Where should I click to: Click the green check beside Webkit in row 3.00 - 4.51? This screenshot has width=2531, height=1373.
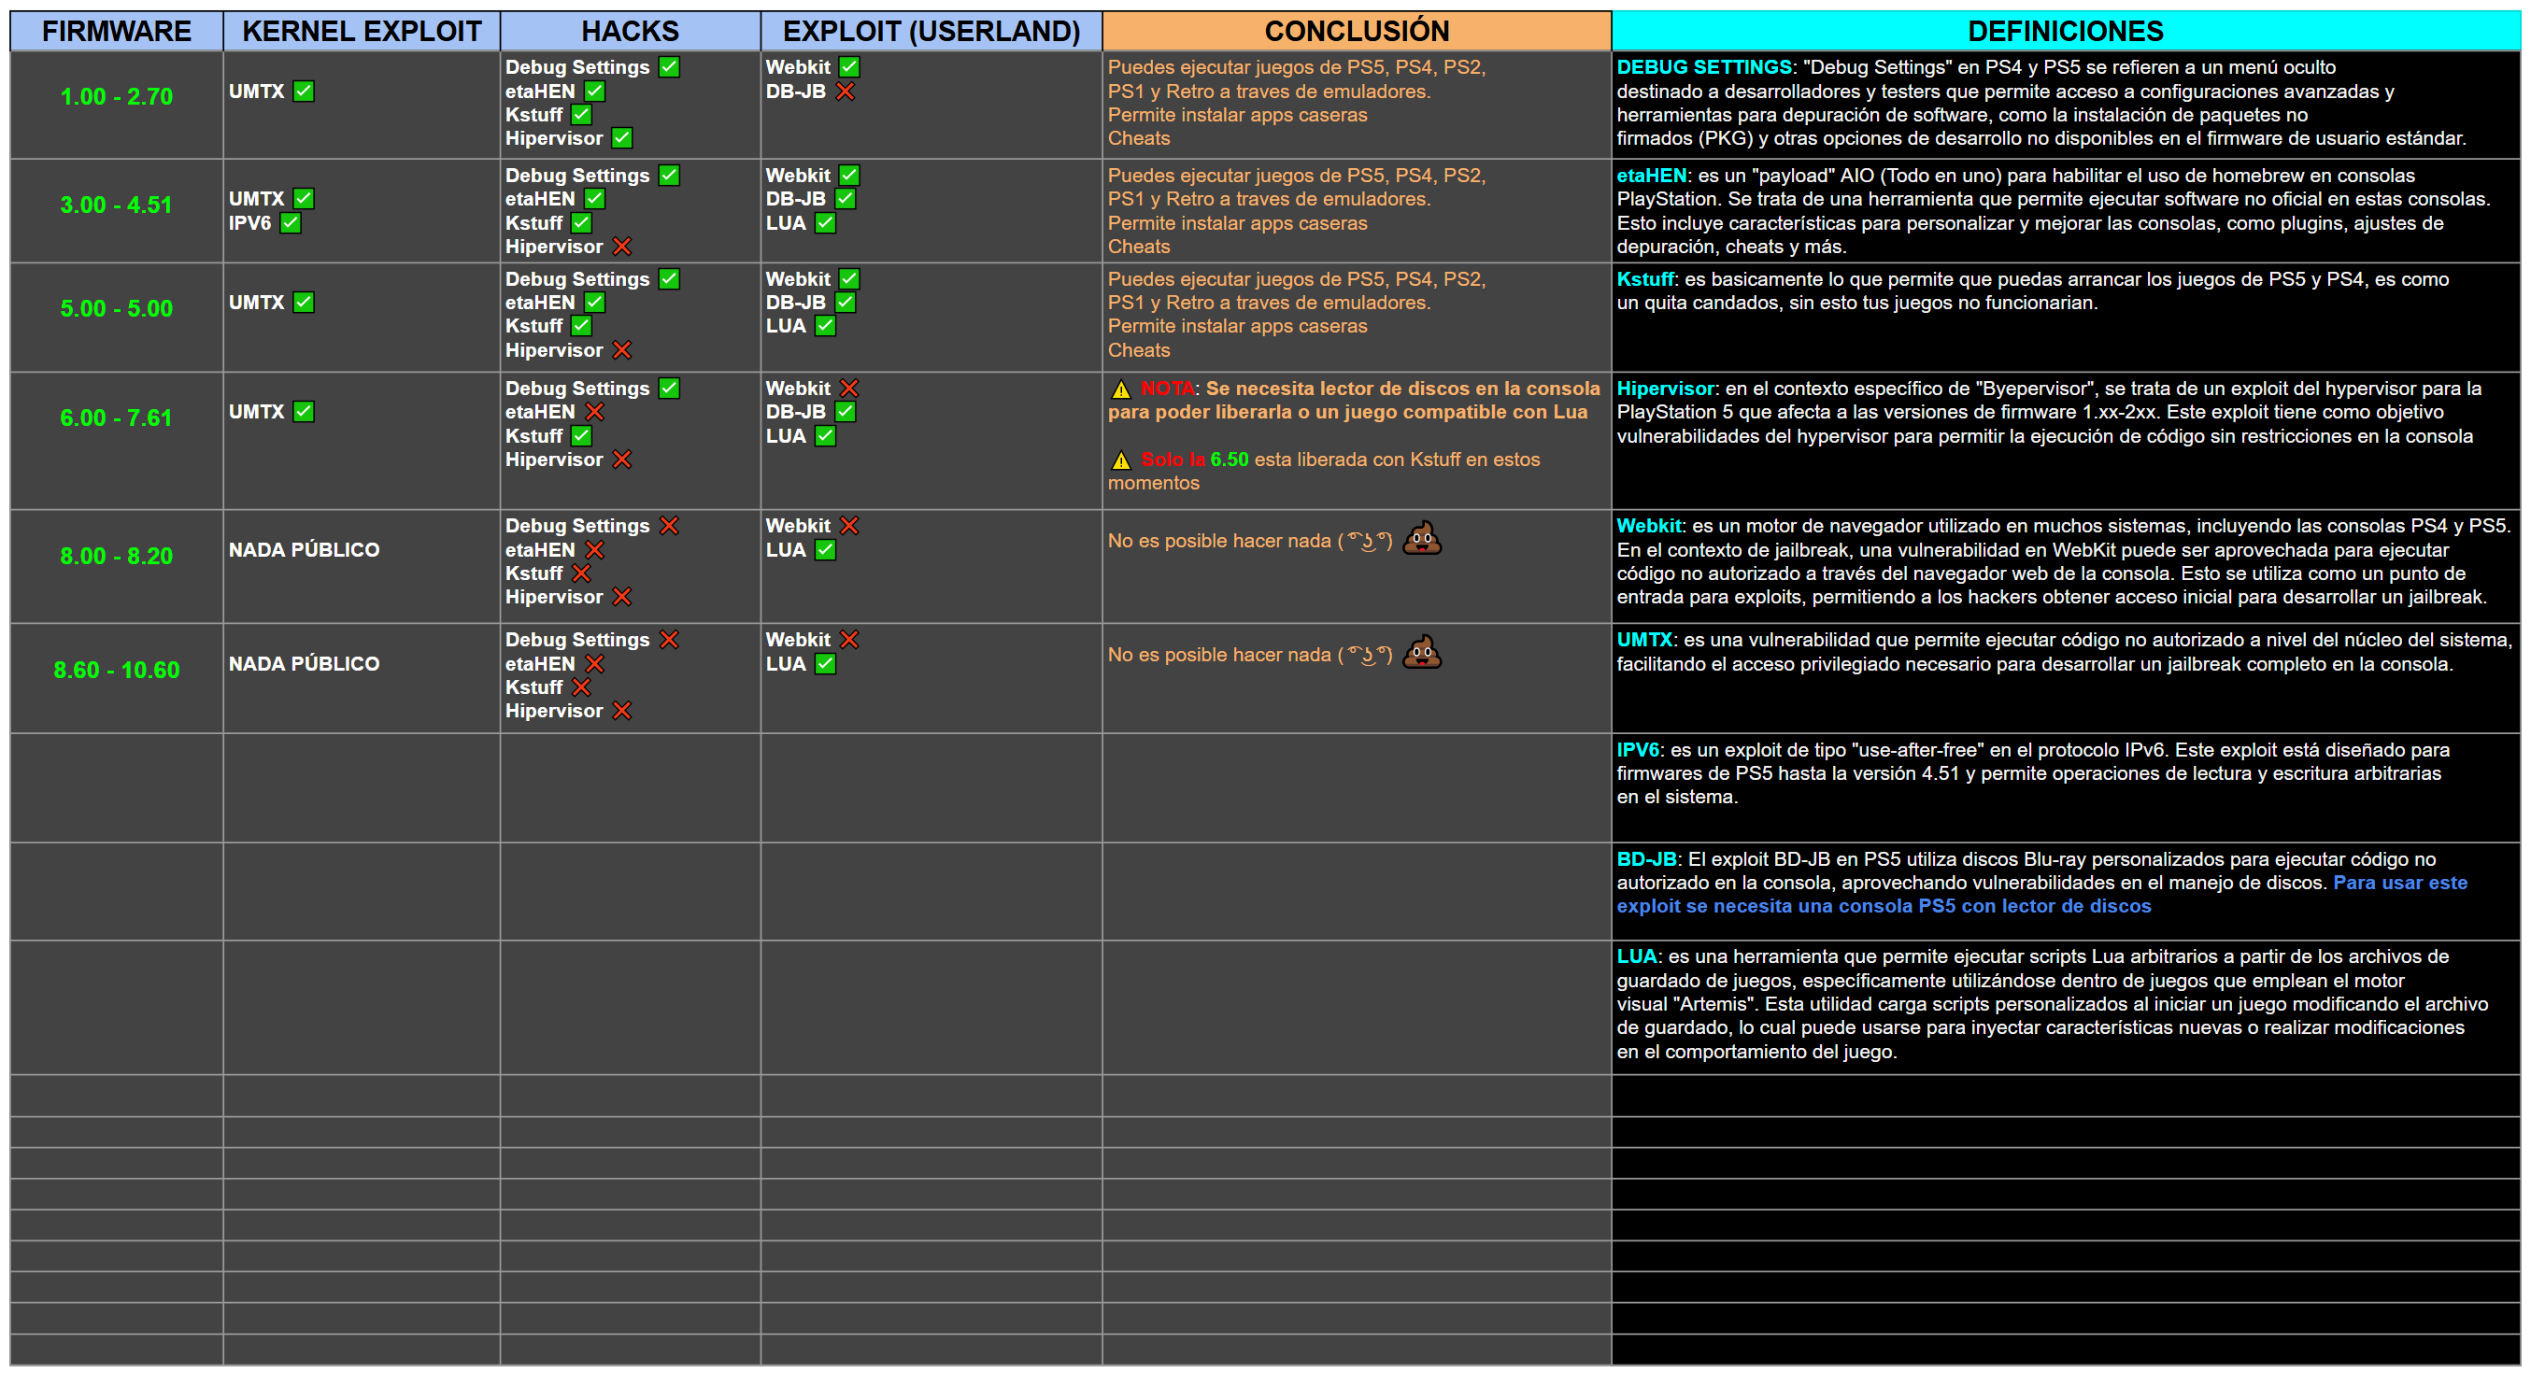850,176
